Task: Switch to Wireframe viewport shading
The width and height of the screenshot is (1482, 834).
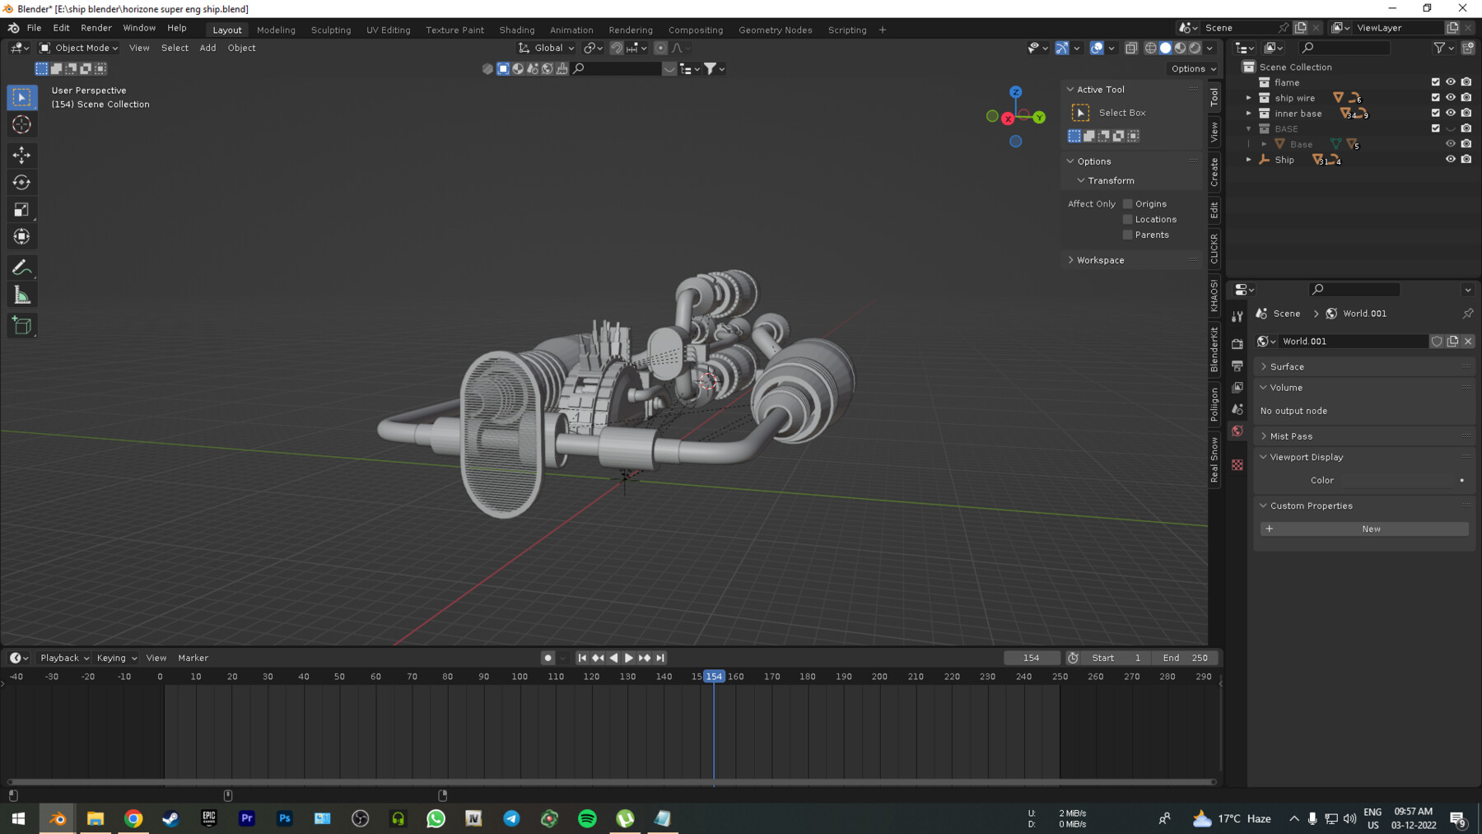Action: pyautogui.click(x=1150, y=48)
